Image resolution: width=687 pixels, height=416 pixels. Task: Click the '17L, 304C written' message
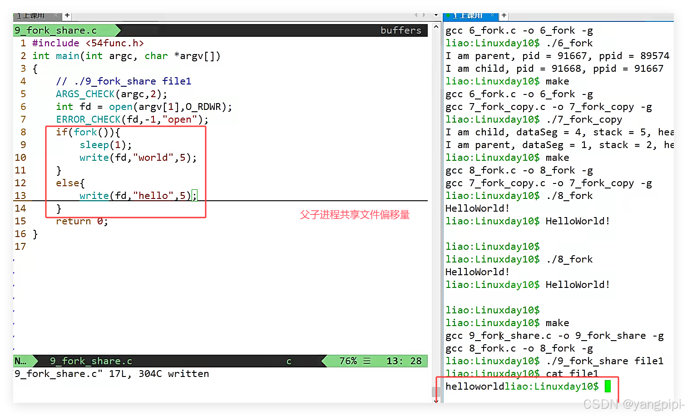tap(159, 374)
